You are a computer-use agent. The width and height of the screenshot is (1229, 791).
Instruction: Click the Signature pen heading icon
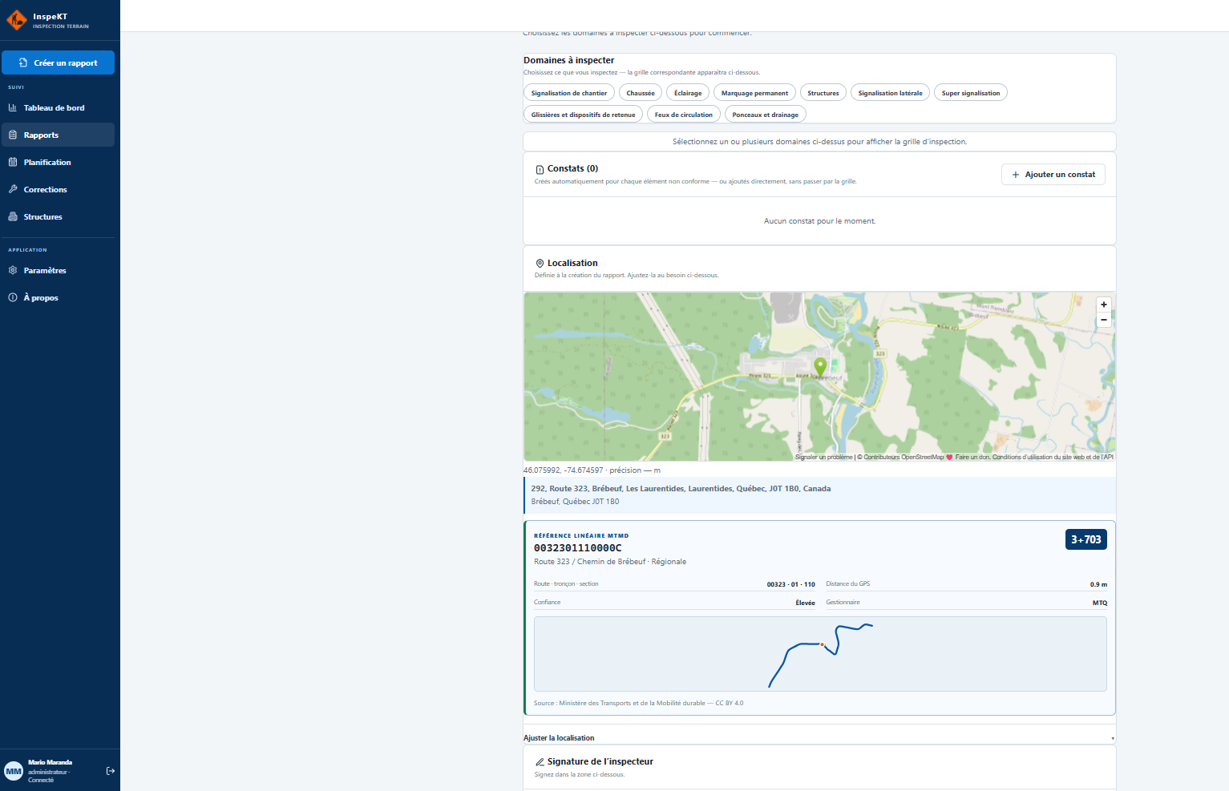(540, 761)
